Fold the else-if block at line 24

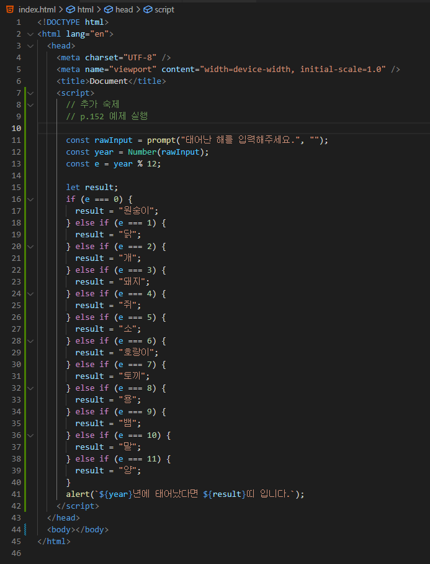[x=30, y=294]
